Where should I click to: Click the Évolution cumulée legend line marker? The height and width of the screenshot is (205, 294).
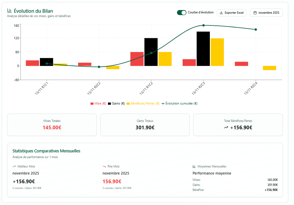coord(163,104)
